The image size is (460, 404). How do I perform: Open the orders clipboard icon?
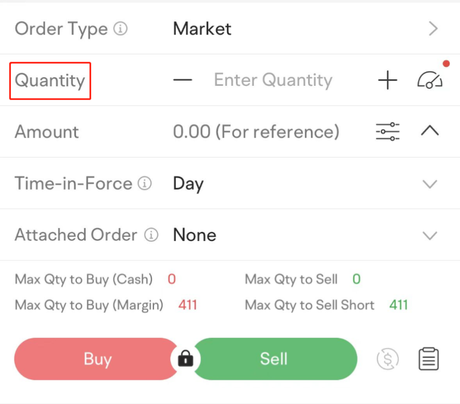point(429,359)
